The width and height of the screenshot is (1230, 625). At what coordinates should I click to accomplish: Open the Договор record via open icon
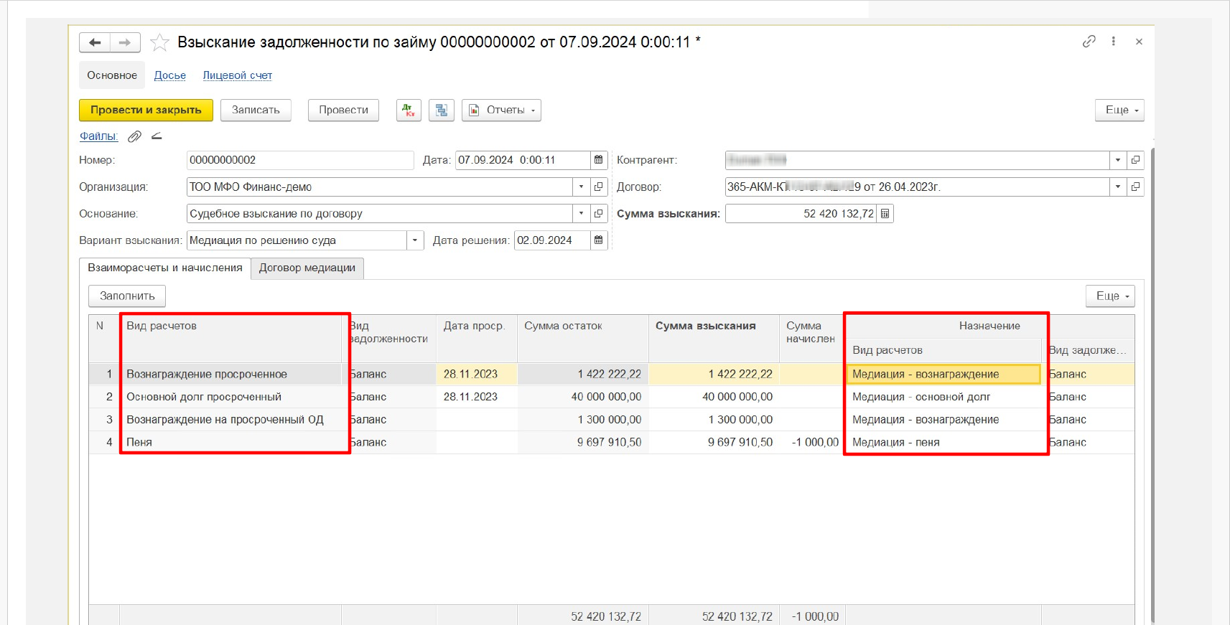1135,187
